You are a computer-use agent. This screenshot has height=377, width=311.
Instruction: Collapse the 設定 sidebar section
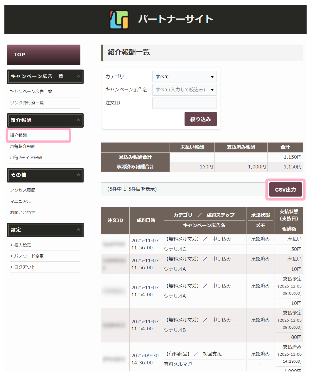point(78,230)
